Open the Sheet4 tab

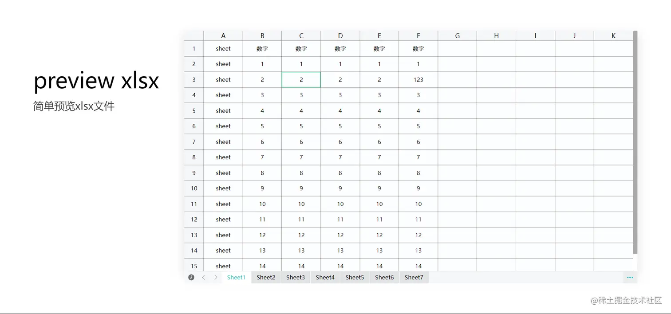(325, 277)
